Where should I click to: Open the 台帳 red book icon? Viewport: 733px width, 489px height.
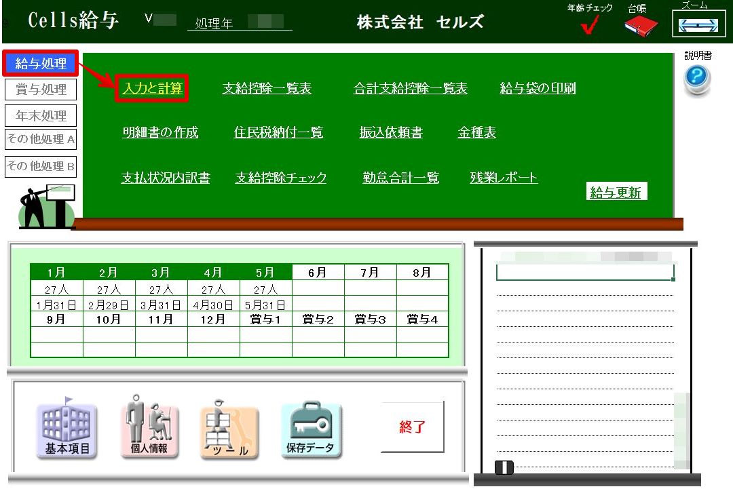641,26
